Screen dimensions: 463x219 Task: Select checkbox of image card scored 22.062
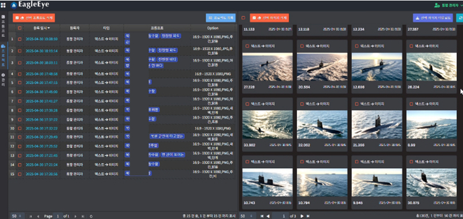[x=302, y=104]
